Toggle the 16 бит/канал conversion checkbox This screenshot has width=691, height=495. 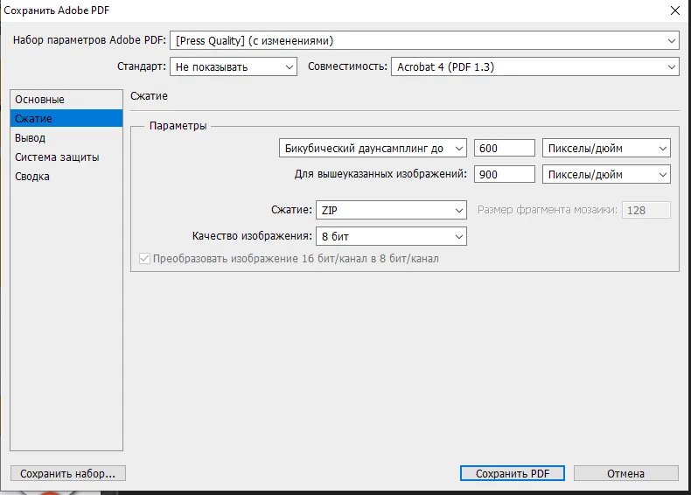[144, 259]
